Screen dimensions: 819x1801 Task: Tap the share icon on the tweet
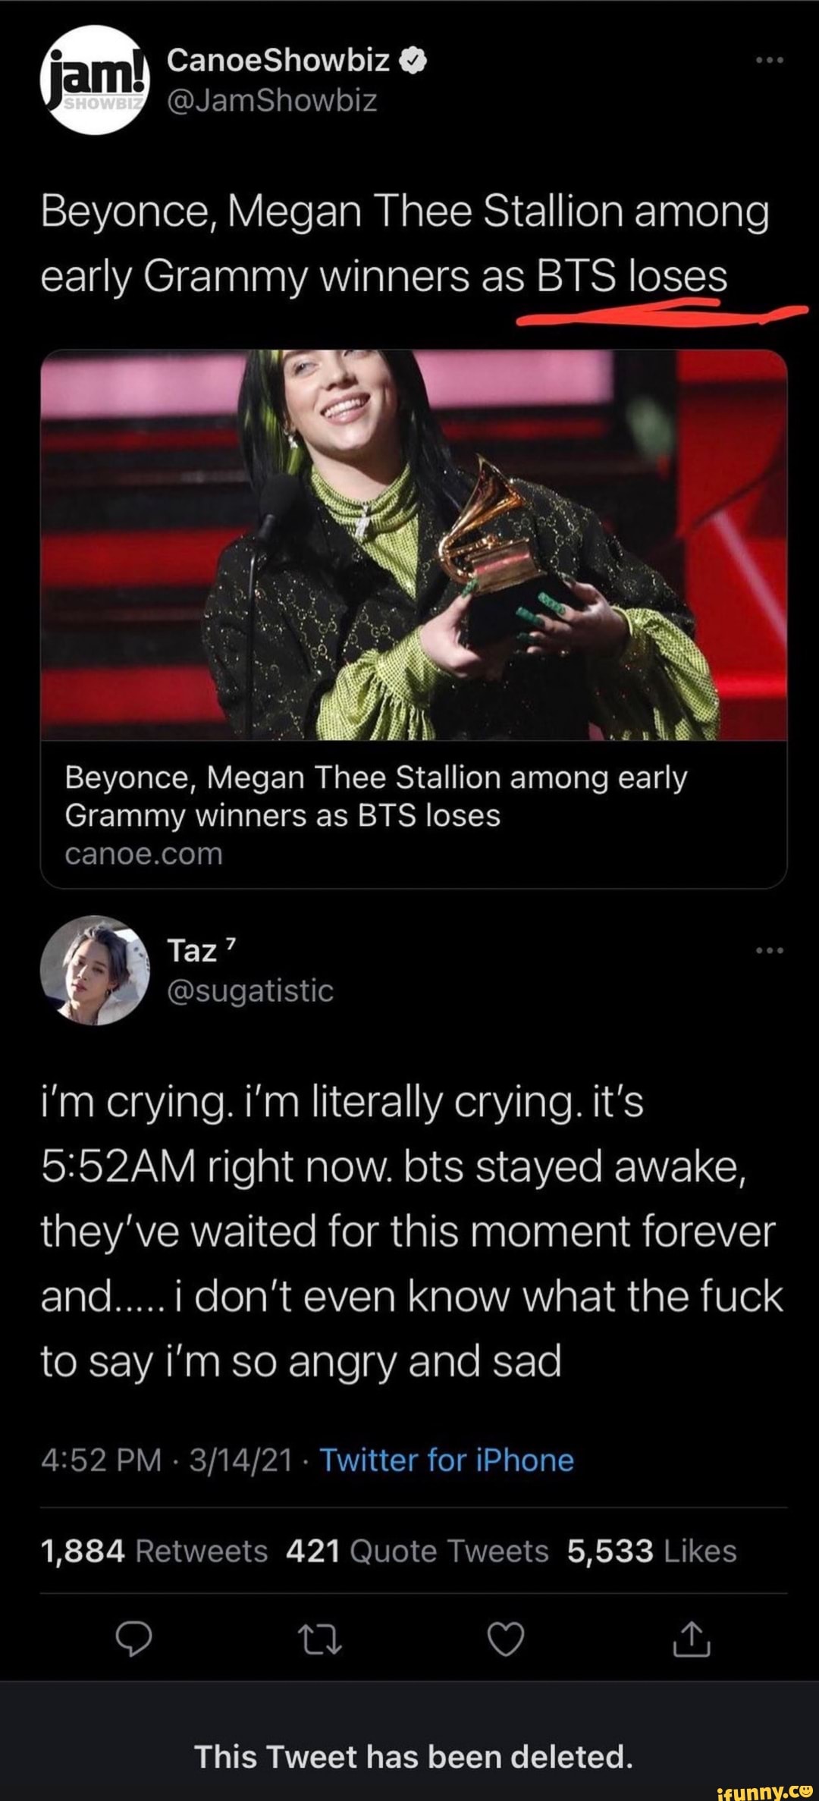(x=692, y=1639)
